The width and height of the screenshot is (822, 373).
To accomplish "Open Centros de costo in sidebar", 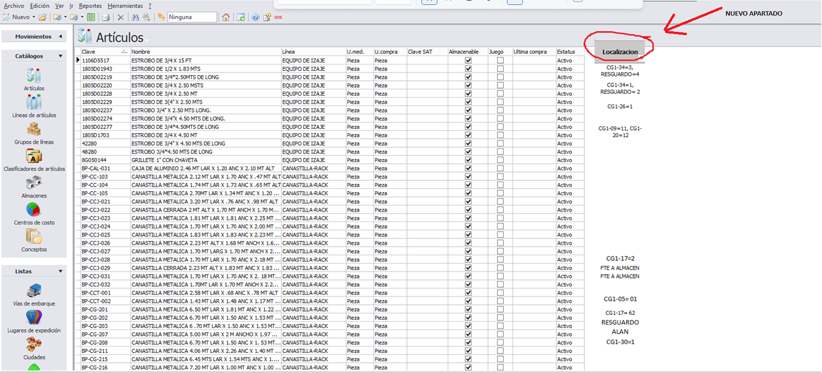I will 34,215.
